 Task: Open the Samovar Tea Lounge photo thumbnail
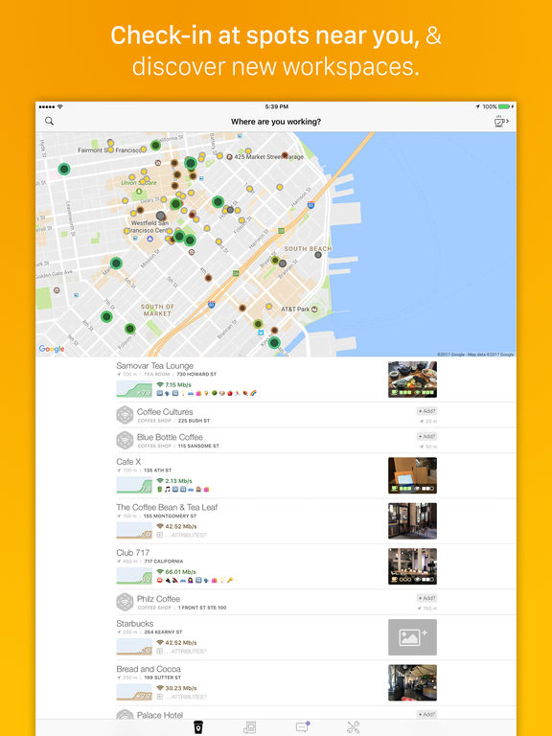412,379
